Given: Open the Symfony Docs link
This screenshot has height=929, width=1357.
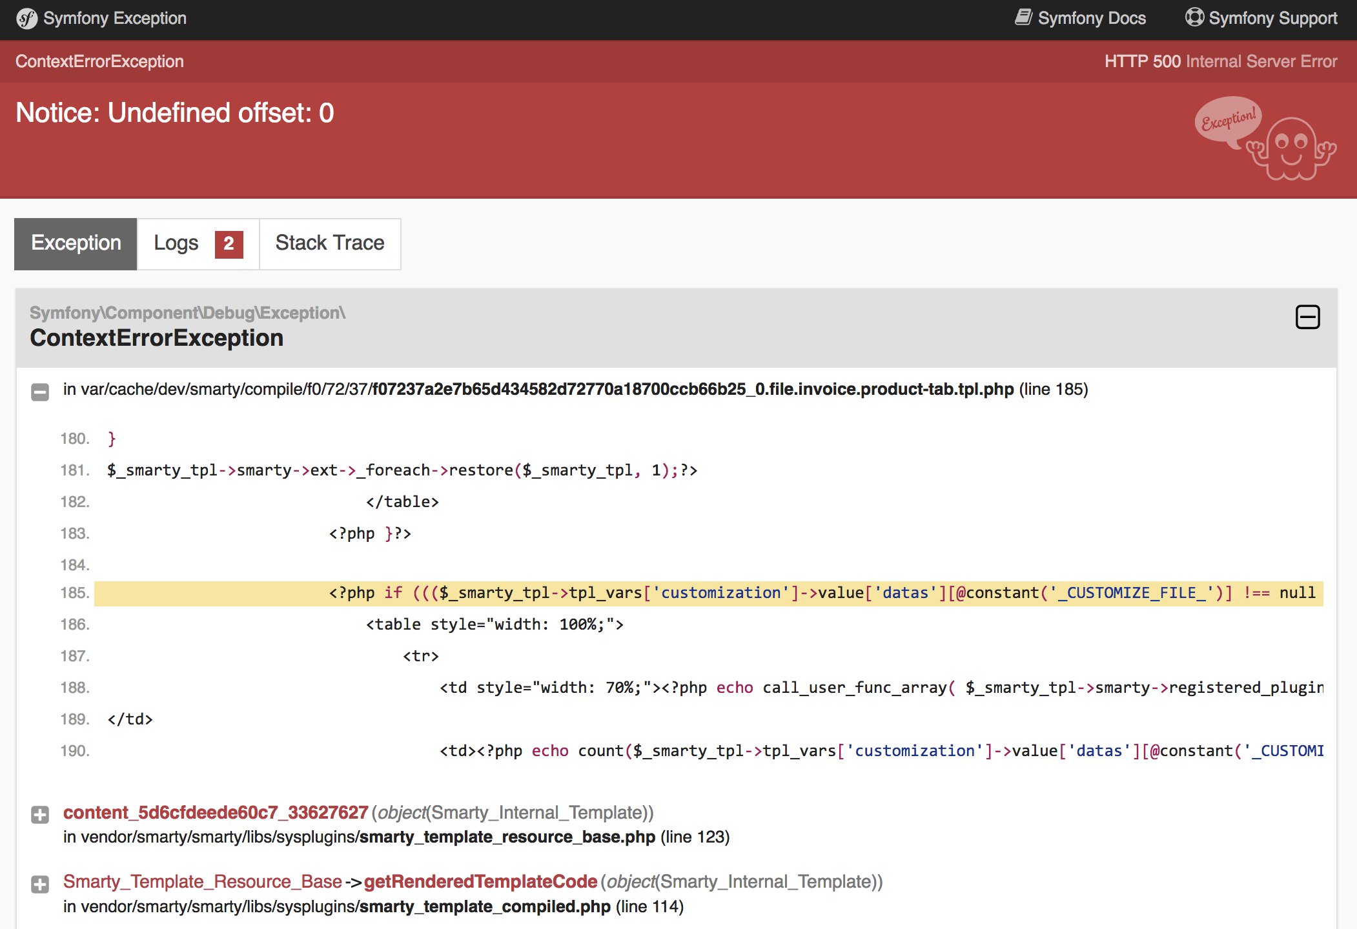Looking at the screenshot, I should (x=1081, y=18).
